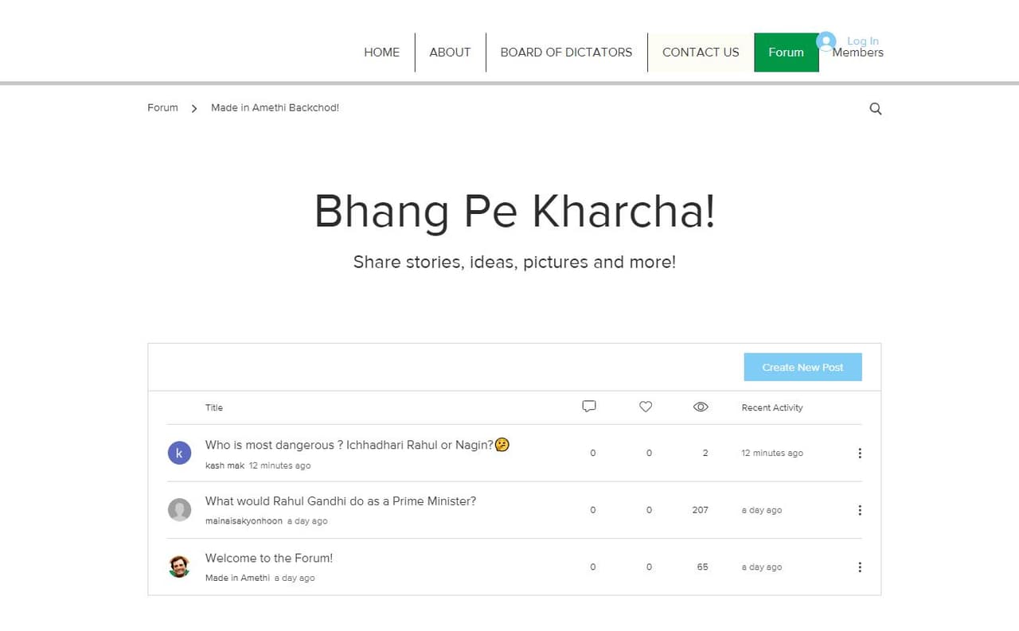Click the Log In link
1019x631 pixels.
[x=862, y=41]
